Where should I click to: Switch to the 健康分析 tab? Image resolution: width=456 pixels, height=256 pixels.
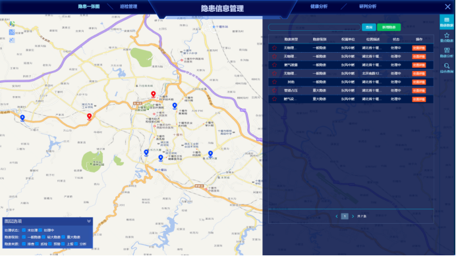click(x=319, y=7)
